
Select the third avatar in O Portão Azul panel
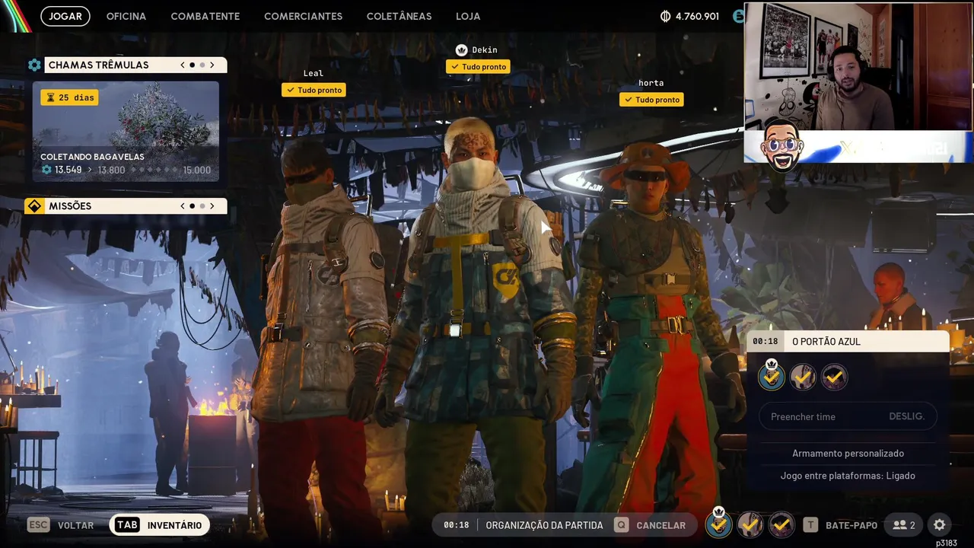point(835,377)
